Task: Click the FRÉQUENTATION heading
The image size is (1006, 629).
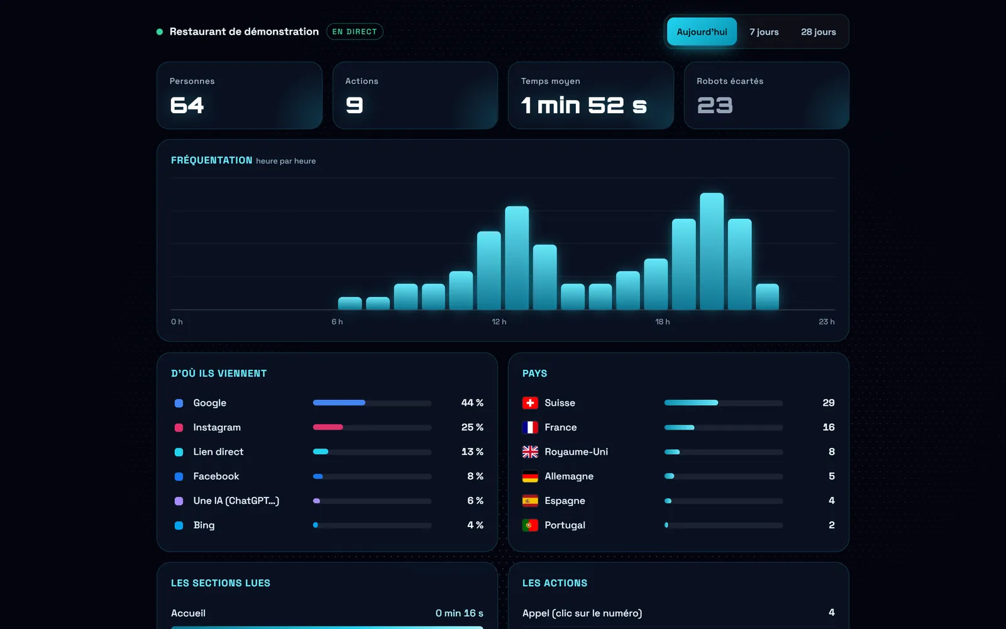Action: (x=212, y=160)
